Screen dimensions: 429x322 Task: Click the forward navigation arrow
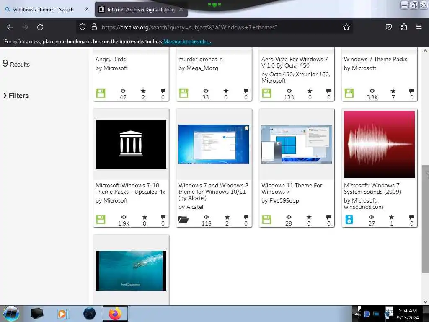coord(25,27)
